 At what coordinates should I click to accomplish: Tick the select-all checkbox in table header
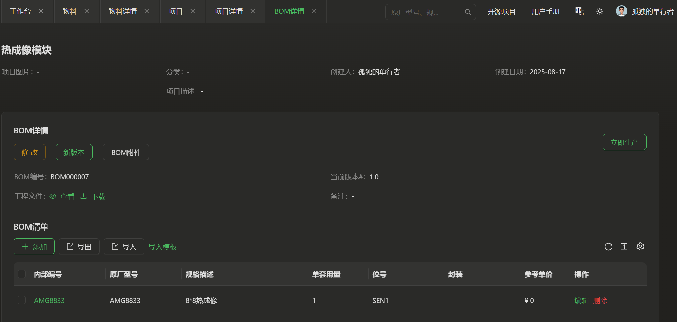tap(22, 274)
